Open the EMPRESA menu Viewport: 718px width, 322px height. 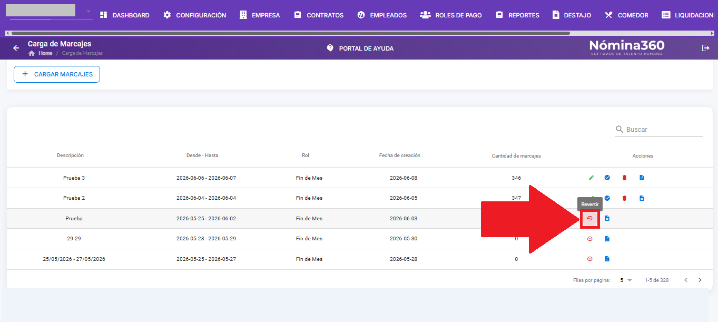(260, 15)
